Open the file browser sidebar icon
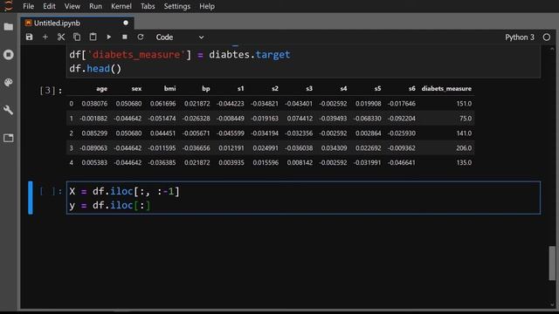Screen dimensions: 559x314 [8, 27]
